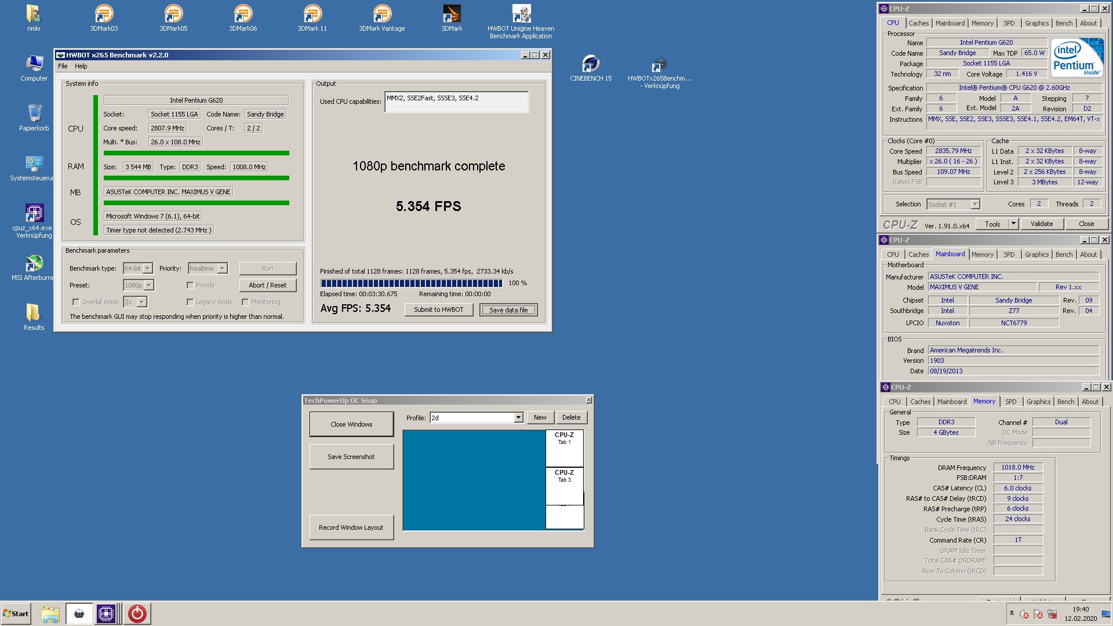Switch to Bench tab in bottom CPU-Z window

point(1065,402)
